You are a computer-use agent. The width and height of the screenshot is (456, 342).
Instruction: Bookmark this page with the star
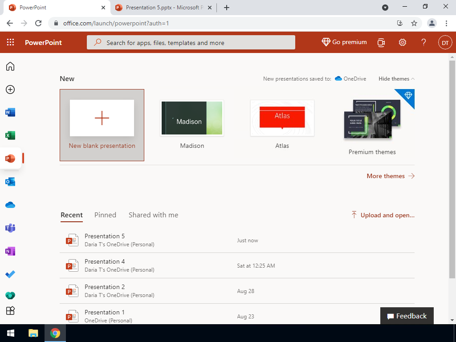point(414,23)
